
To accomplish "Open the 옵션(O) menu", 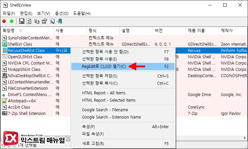I will click(x=62, y=13).
